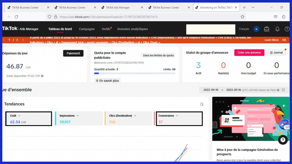Go to next announcement in banner
Image resolution: width=292 pixels, height=164 pixels.
[23, 40]
